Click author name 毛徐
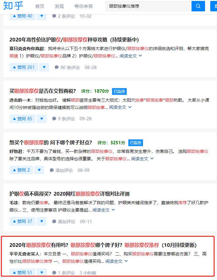 pos(14,203)
